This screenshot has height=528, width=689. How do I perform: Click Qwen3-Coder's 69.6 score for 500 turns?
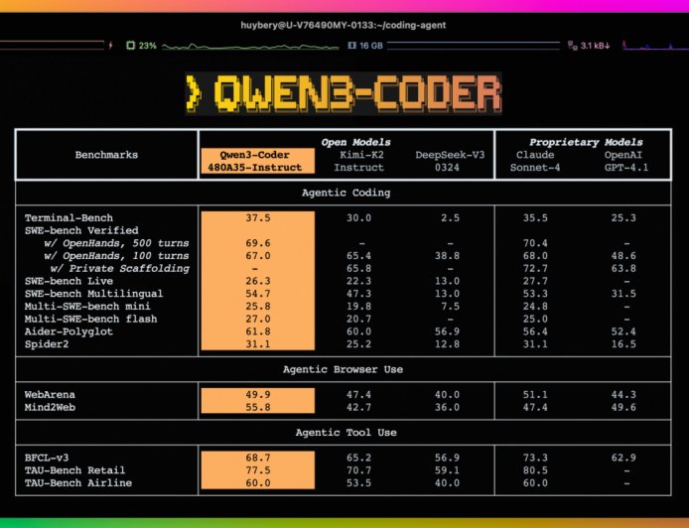tap(258, 243)
